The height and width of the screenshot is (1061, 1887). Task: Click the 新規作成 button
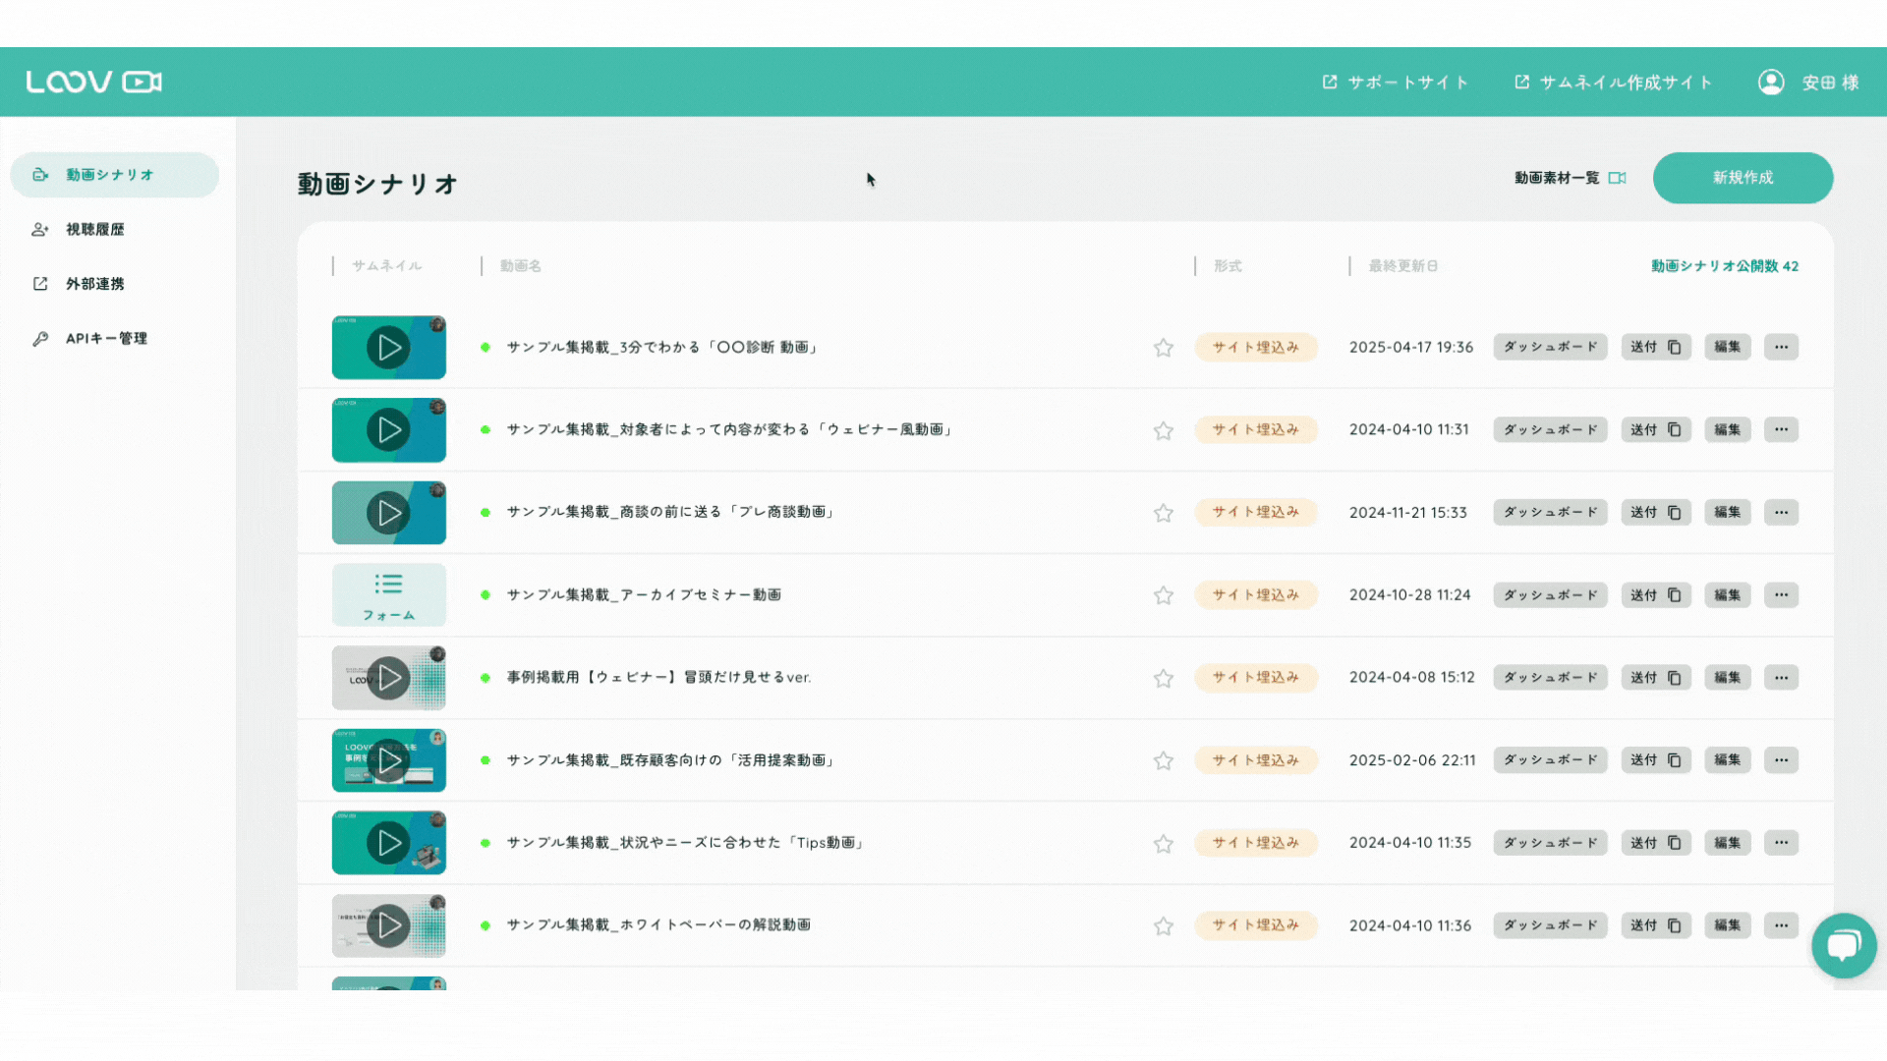point(1742,178)
